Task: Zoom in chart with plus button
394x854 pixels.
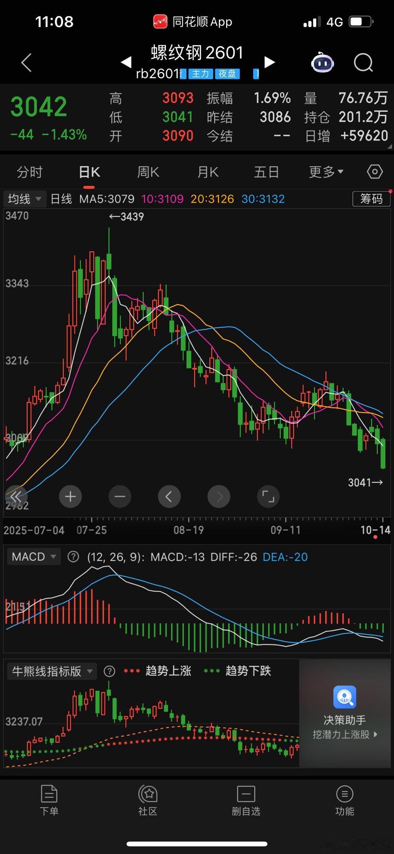Action: click(70, 496)
